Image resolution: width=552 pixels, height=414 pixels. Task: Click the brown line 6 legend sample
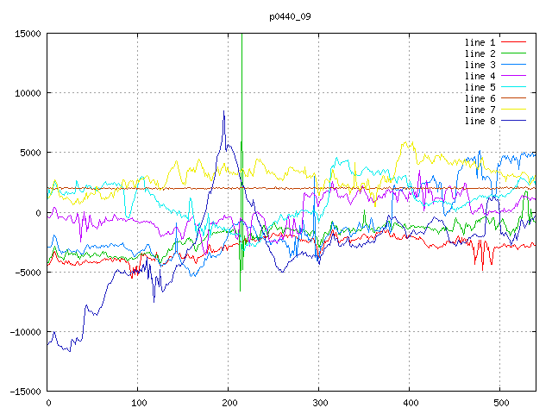(514, 98)
